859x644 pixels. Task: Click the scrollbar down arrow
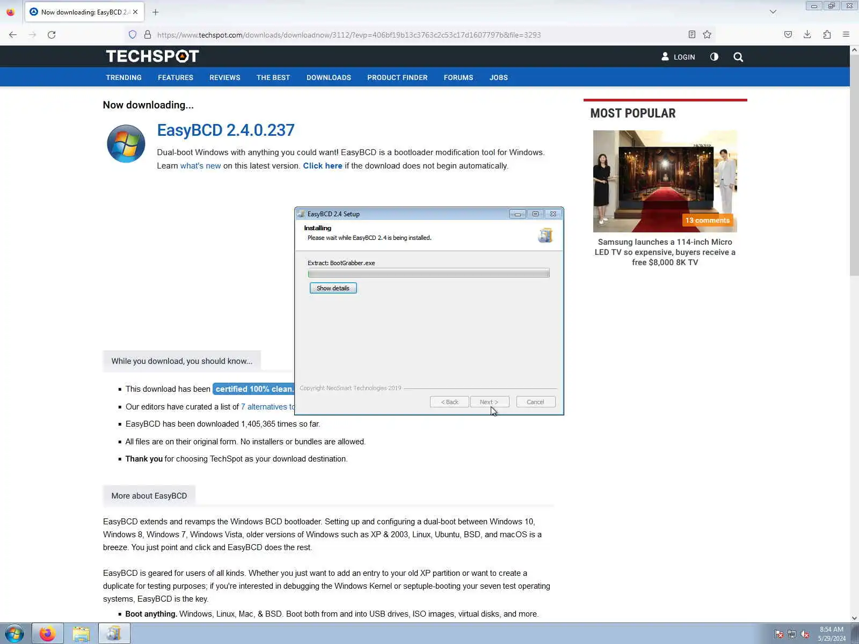click(x=854, y=618)
